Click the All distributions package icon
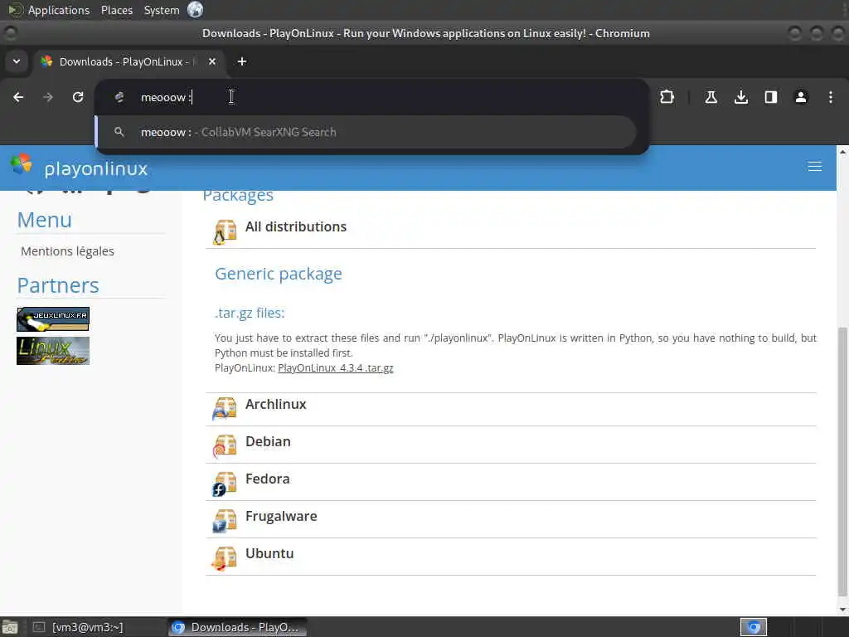The width and height of the screenshot is (849, 637). tap(225, 232)
